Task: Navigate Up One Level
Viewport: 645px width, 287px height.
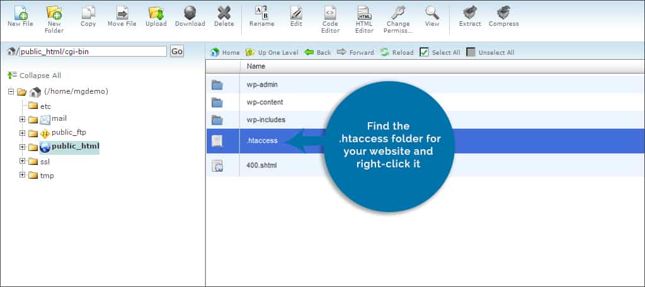Action: 272,52
